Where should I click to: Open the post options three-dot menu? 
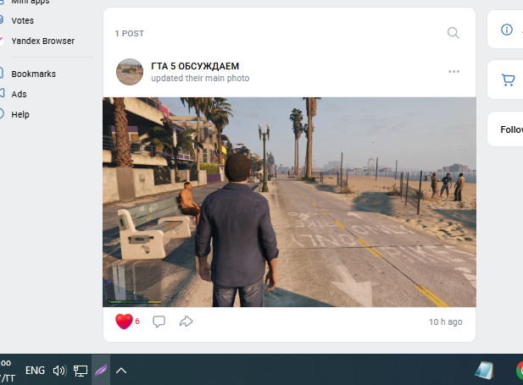tap(453, 72)
